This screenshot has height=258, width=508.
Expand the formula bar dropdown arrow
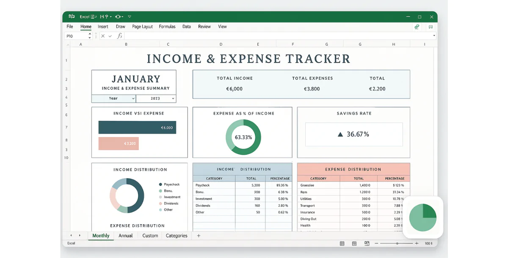(434, 36)
